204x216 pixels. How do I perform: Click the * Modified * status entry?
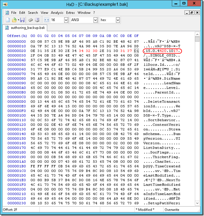point(145,210)
